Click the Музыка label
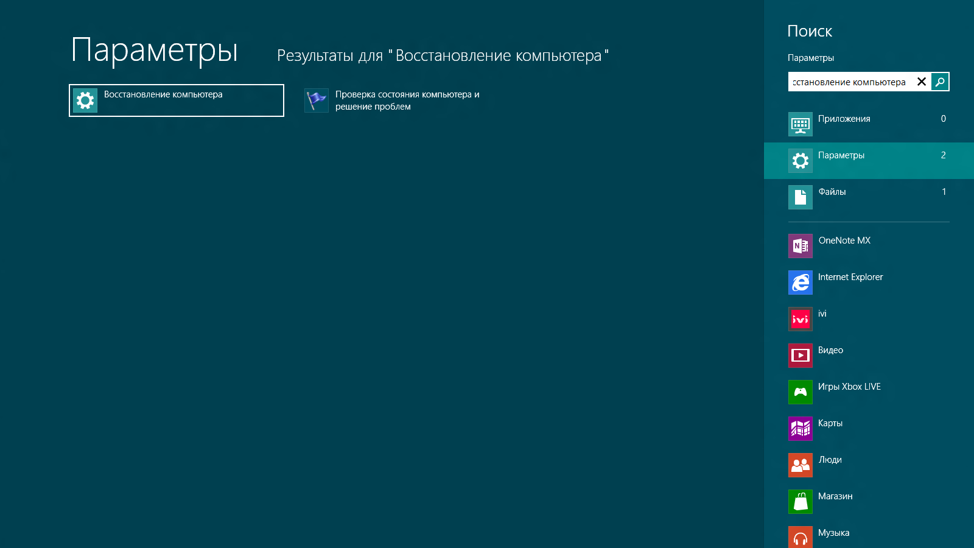The image size is (974, 548). tap(833, 533)
